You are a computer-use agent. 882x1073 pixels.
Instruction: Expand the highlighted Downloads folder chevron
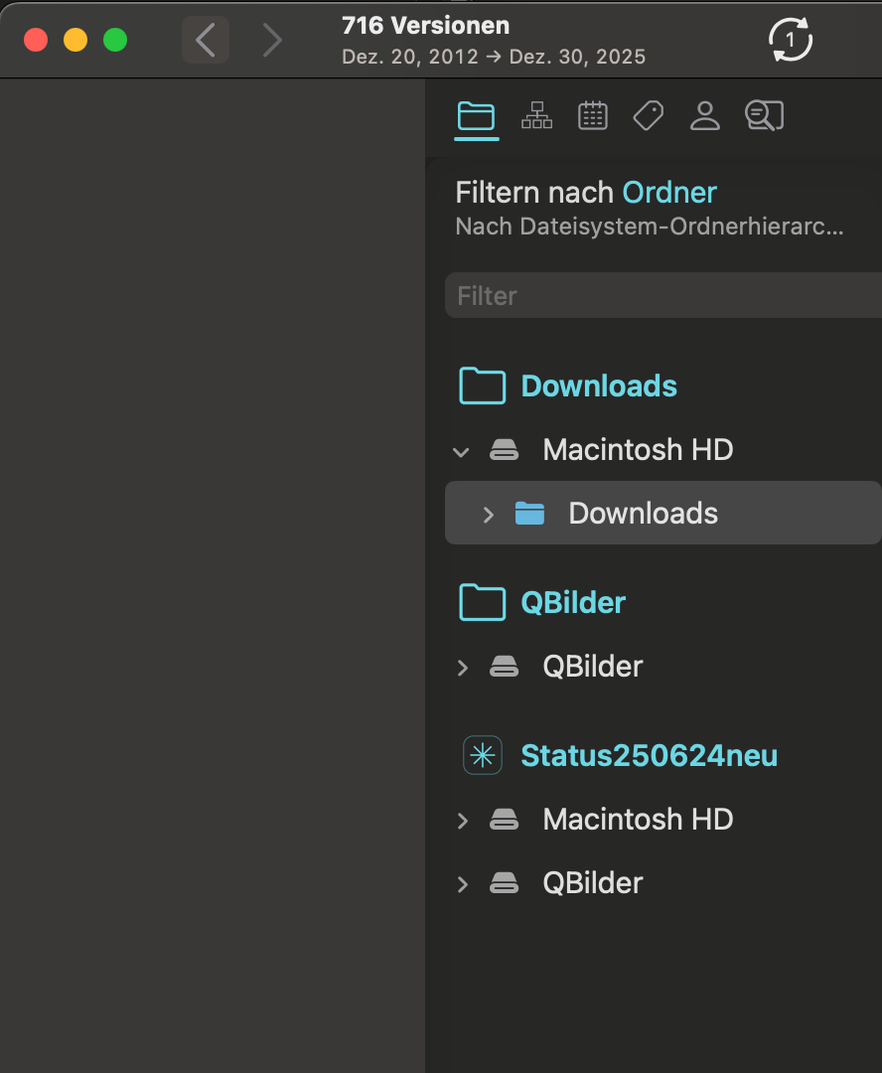coord(488,514)
